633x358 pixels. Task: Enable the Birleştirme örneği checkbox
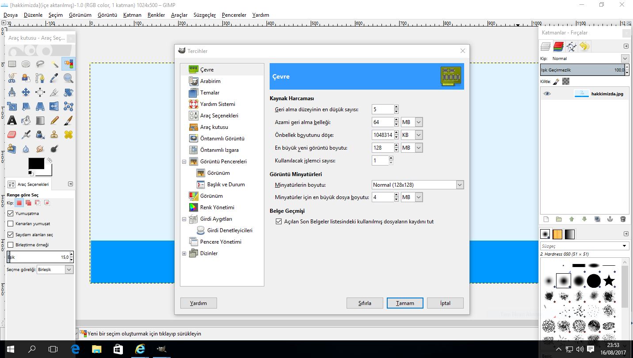tap(11, 245)
